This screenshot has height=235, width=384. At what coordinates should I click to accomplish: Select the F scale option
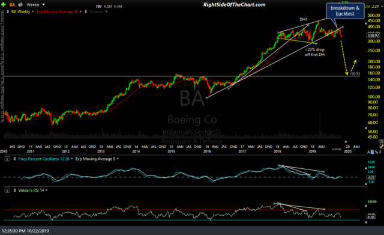coord(380,152)
